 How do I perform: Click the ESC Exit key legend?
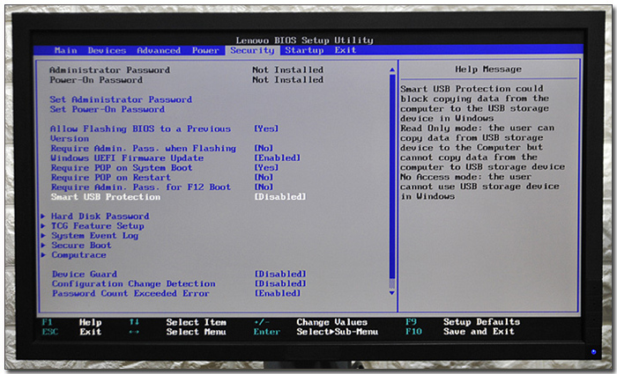[x=71, y=332]
